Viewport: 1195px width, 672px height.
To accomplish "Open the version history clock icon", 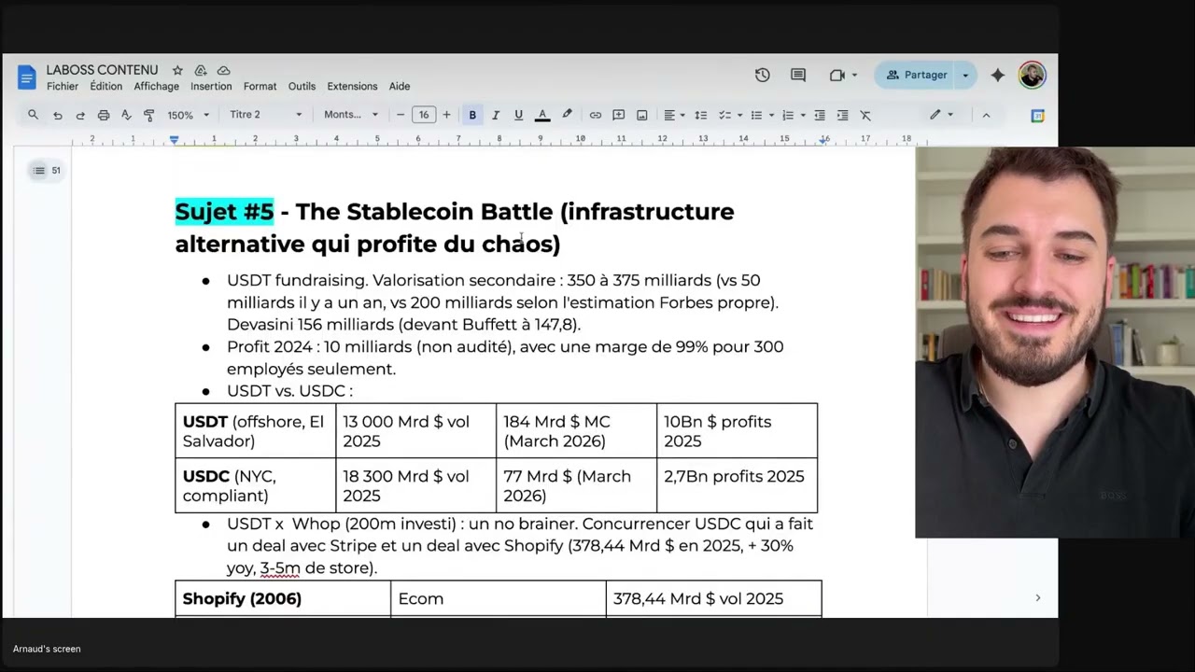I will [763, 76].
